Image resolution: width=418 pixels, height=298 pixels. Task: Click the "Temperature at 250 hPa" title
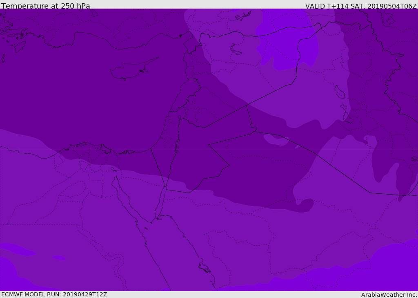point(46,6)
